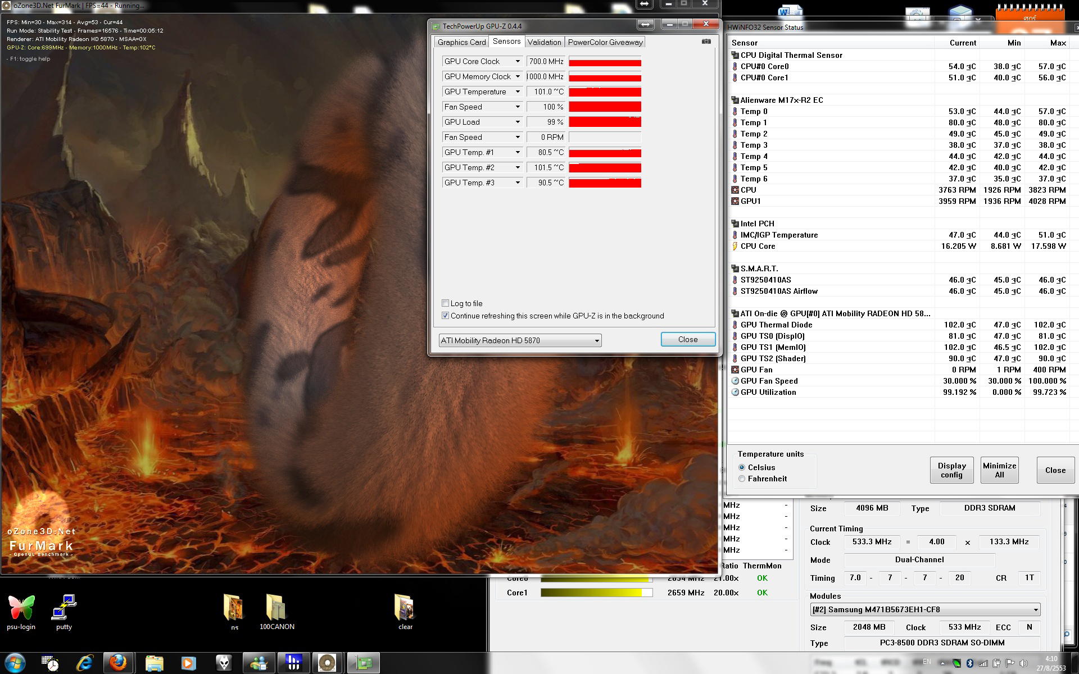Click the GPU Thermal Diode row

899,325
